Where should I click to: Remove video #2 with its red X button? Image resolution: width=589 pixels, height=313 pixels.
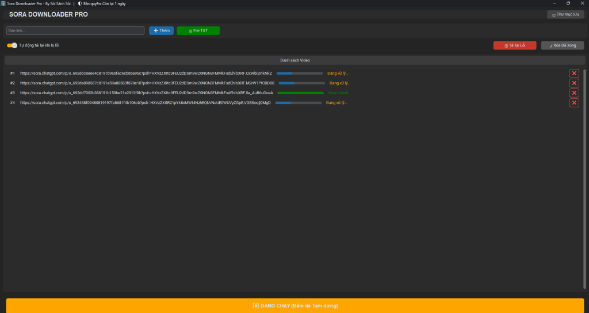pyautogui.click(x=574, y=83)
